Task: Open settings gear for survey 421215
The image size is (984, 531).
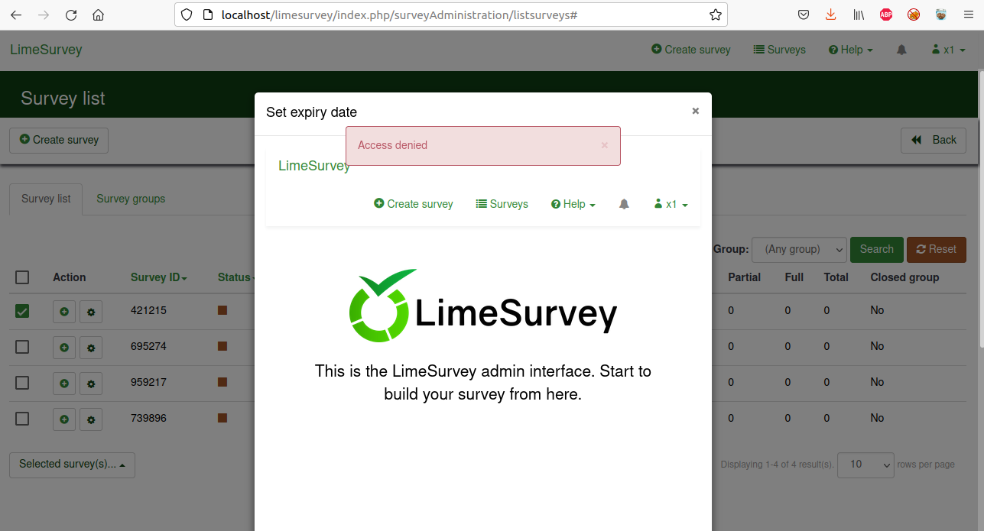Action: [x=91, y=311]
